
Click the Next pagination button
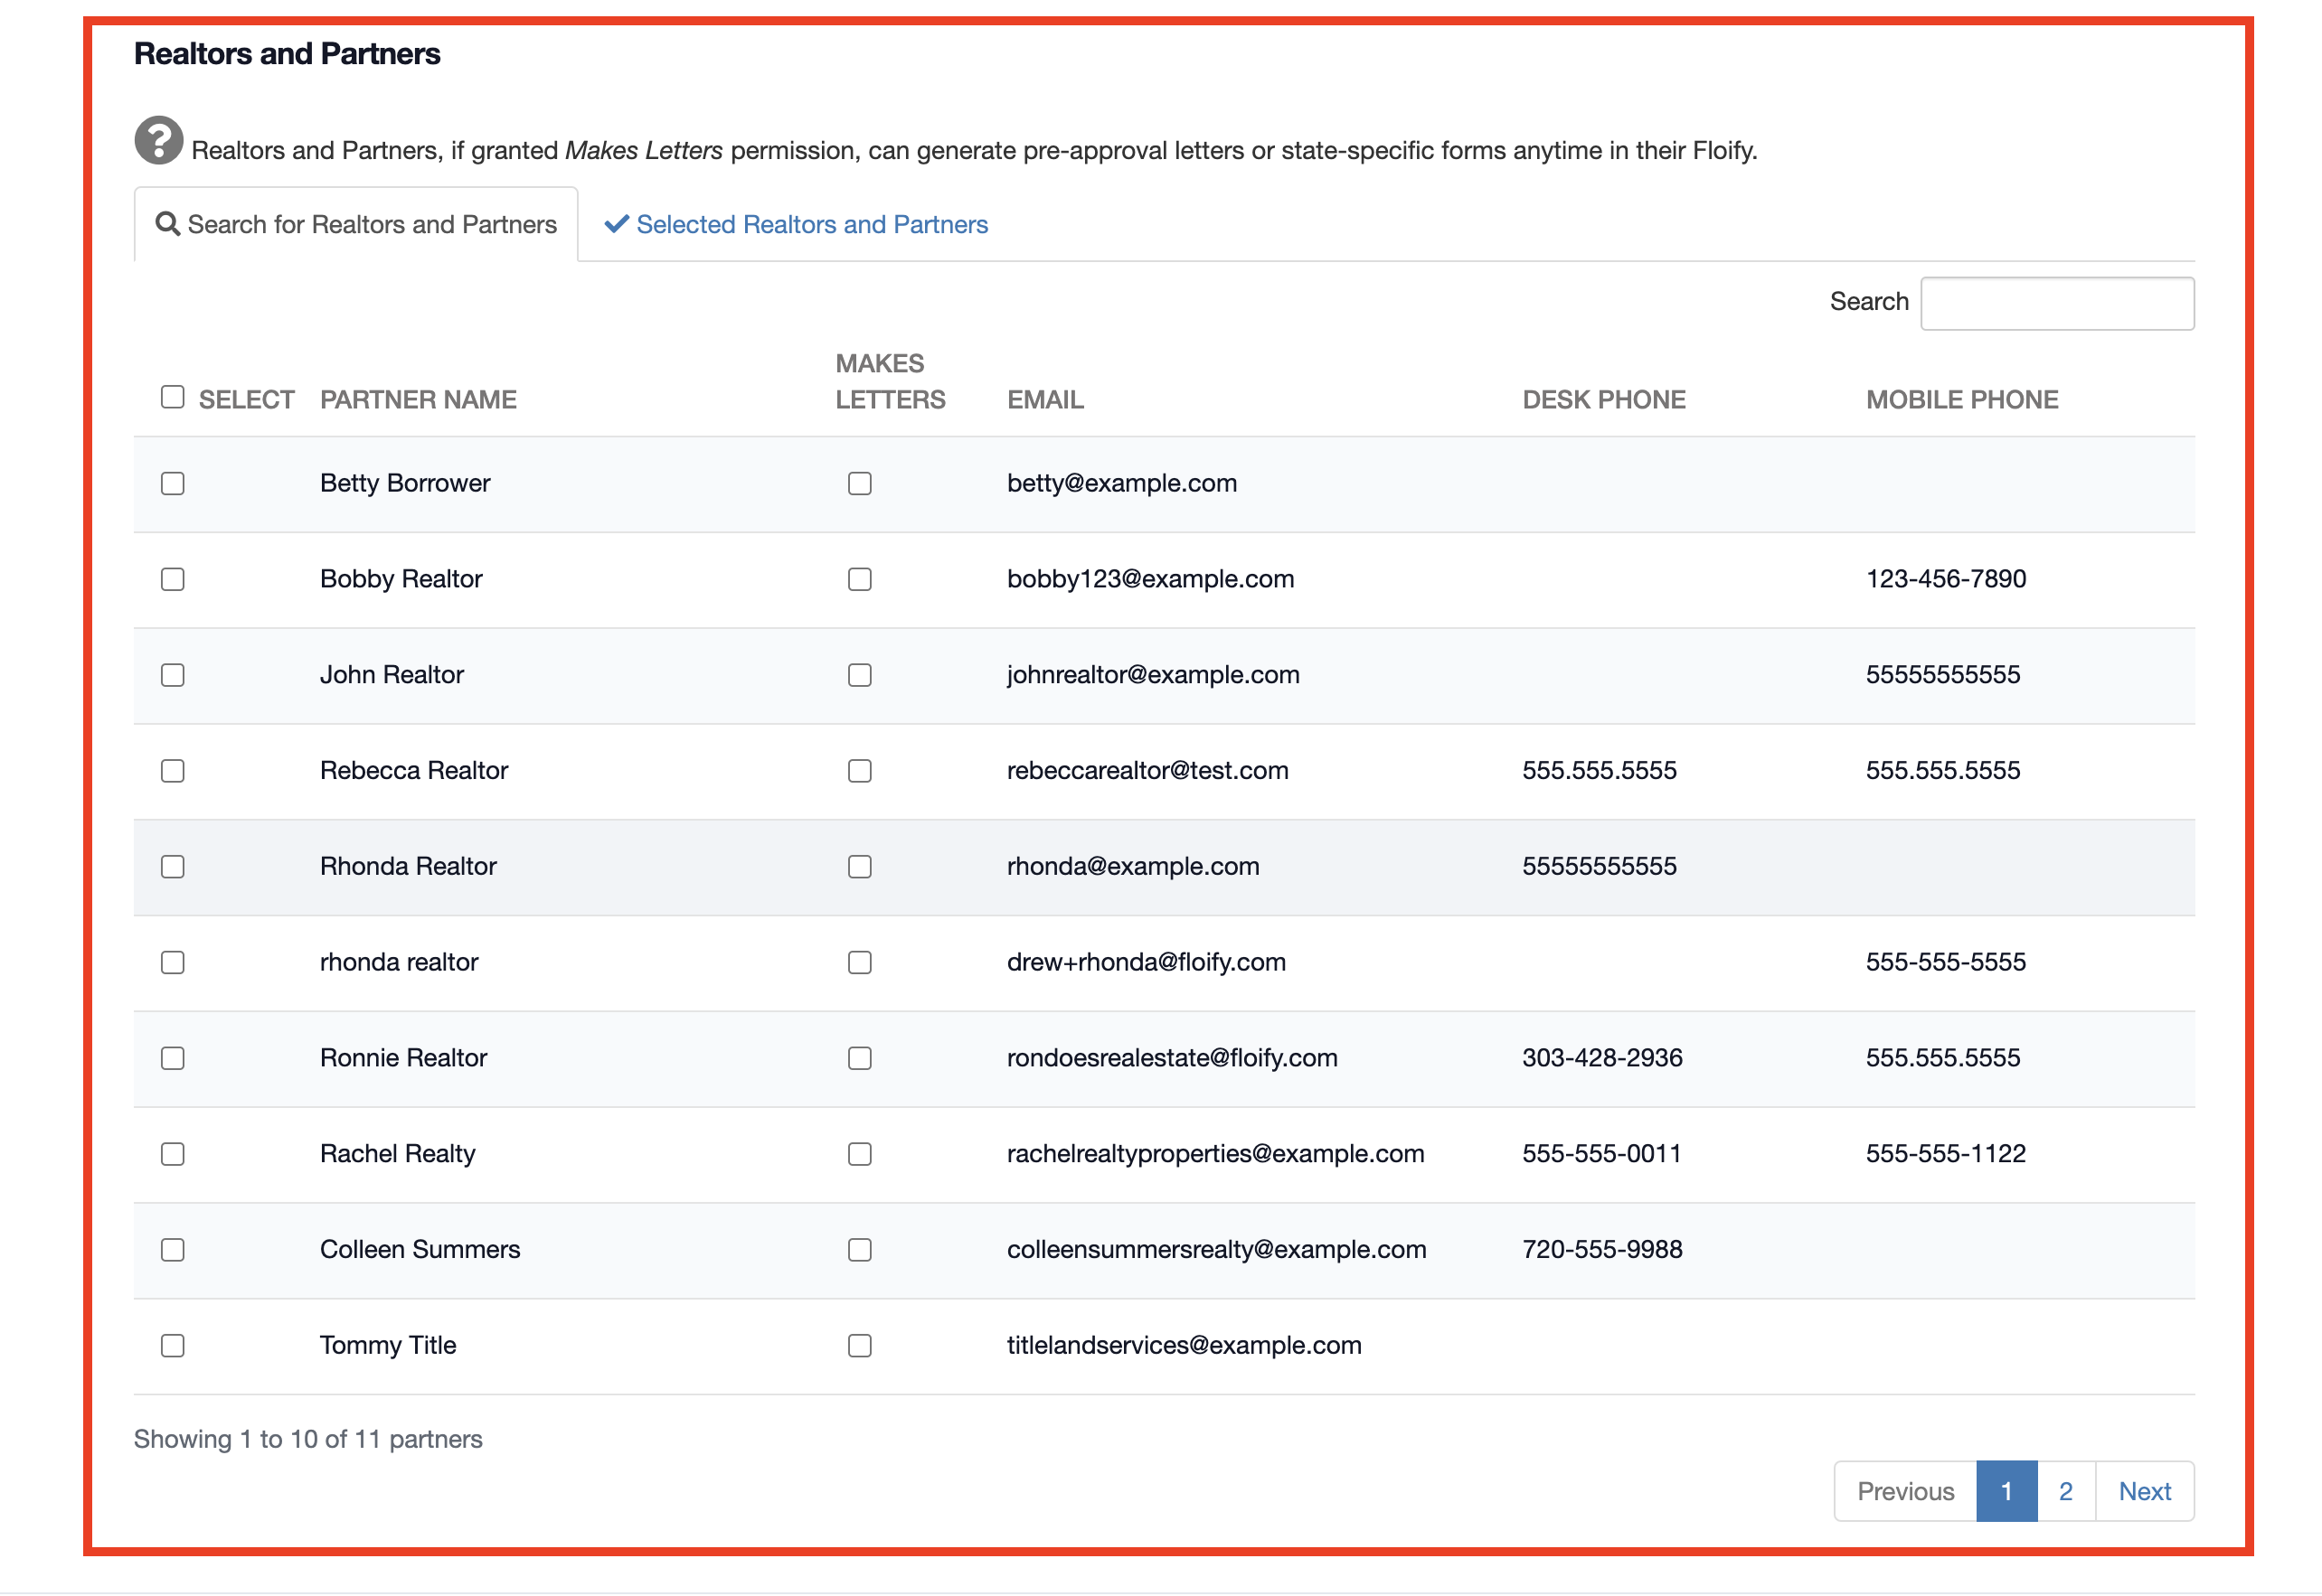coord(2144,1491)
